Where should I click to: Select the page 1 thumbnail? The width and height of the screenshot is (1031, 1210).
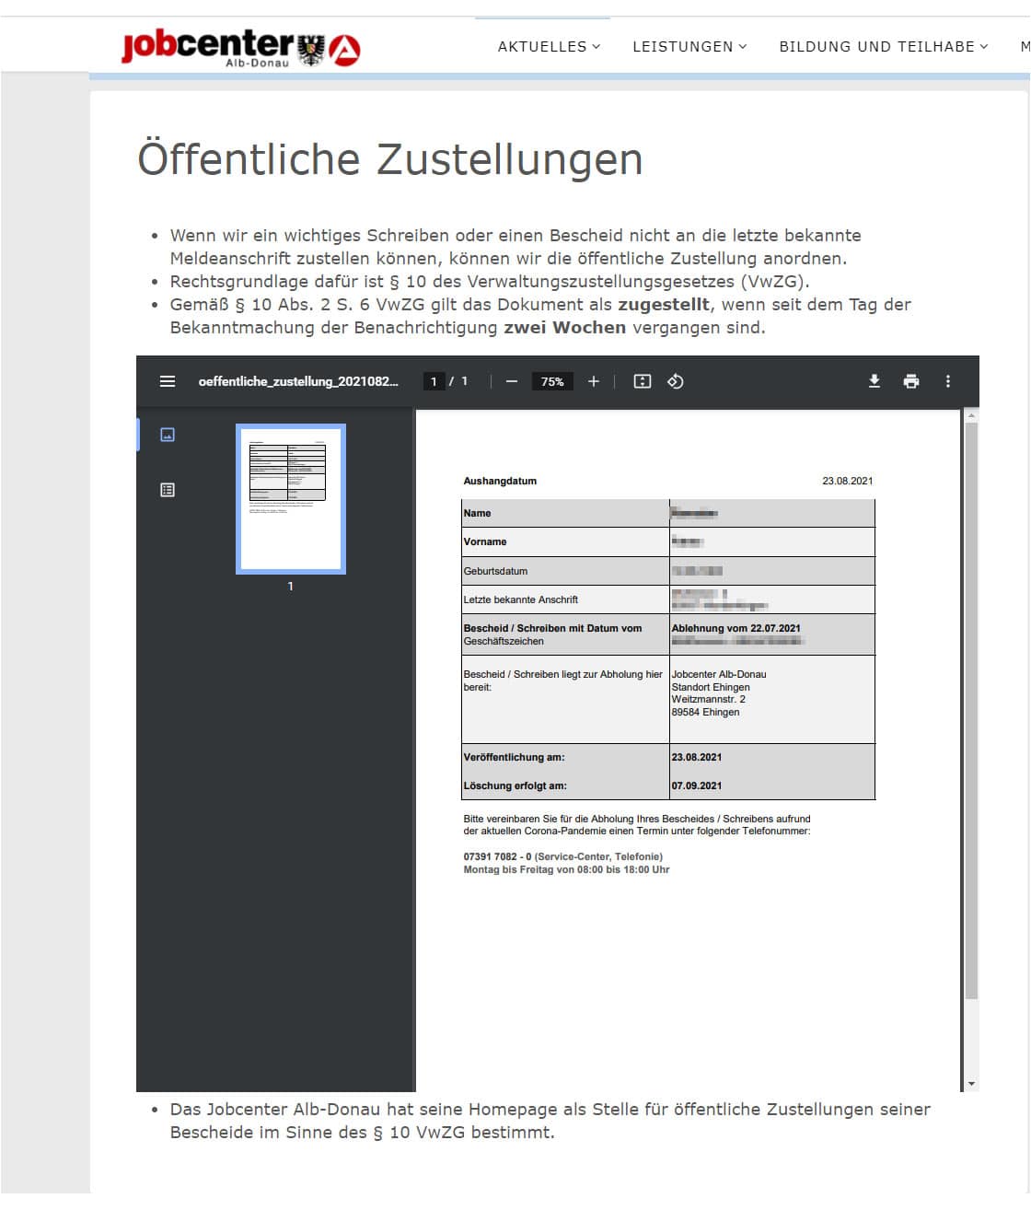(x=291, y=499)
